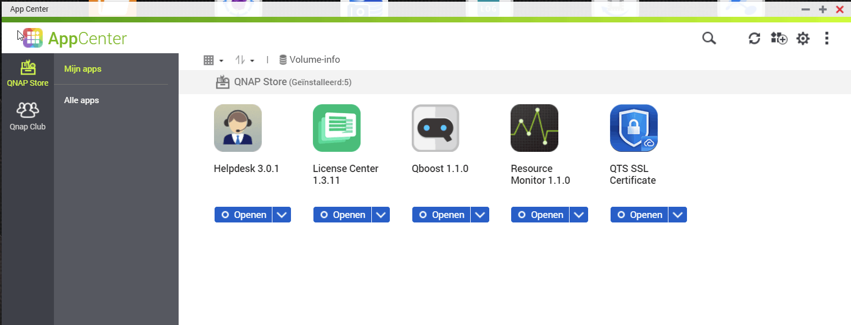851x325 pixels.
Task: Open the App Center search icon
Action: point(709,38)
